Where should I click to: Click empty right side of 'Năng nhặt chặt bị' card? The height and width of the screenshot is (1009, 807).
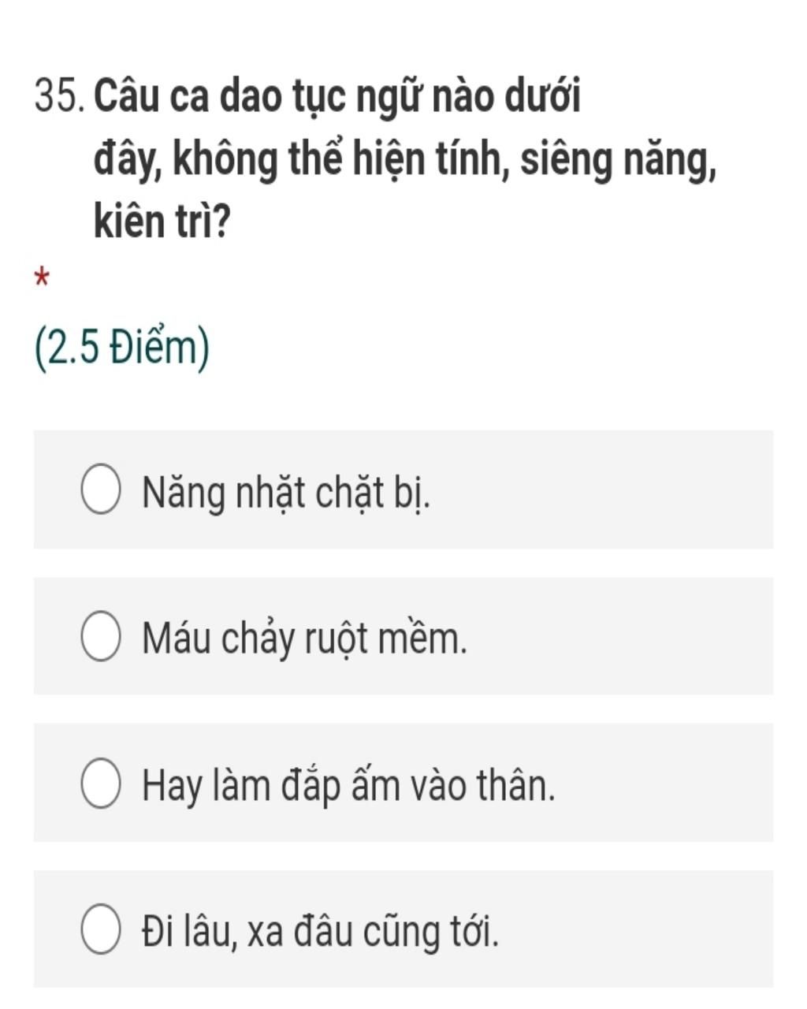[x=630, y=490]
